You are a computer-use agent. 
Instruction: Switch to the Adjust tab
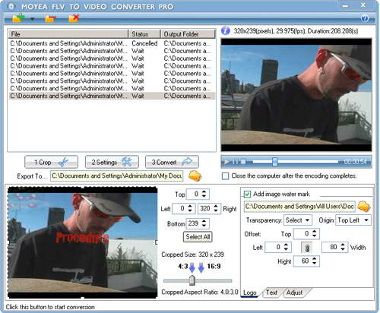click(295, 292)
